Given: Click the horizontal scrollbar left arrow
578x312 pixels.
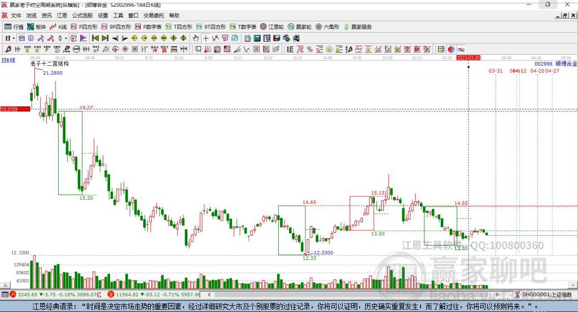Looking at the screenshot, I should point(209,295).
